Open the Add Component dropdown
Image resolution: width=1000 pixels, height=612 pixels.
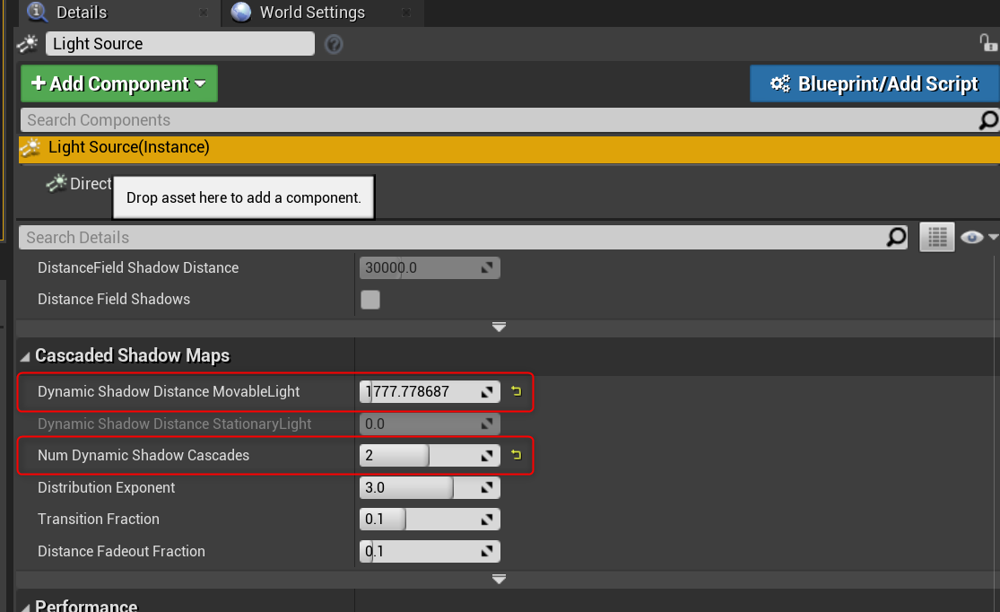119,83
